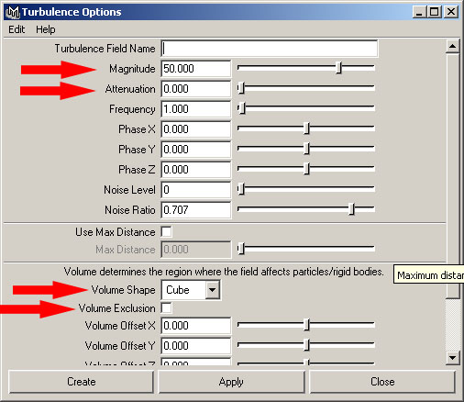This screenshot has height=402, width=464.
Task: Open the Volume Shape dropdown
Action: click(x=191, y=290)
